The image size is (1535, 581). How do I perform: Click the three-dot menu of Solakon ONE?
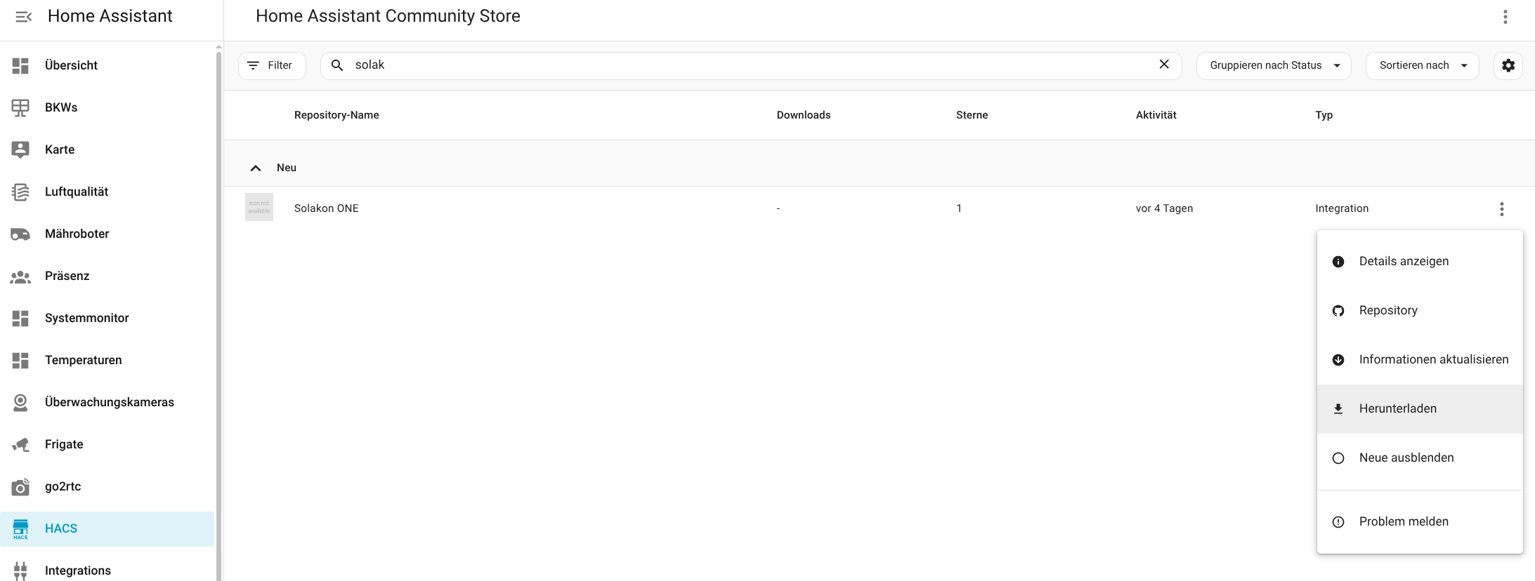pyautogui.click(x=1502, y=208)
